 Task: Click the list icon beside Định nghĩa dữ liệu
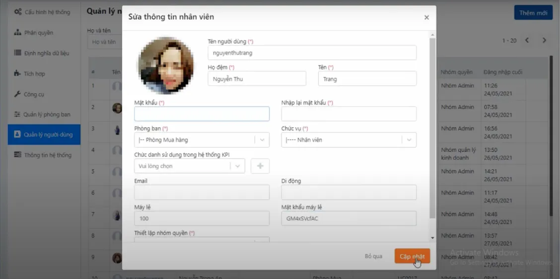17,53
